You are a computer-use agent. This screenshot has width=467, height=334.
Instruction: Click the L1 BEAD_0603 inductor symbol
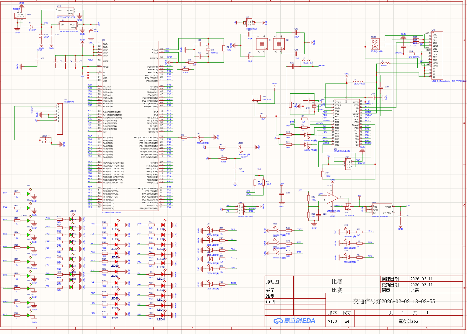(359, 82)
